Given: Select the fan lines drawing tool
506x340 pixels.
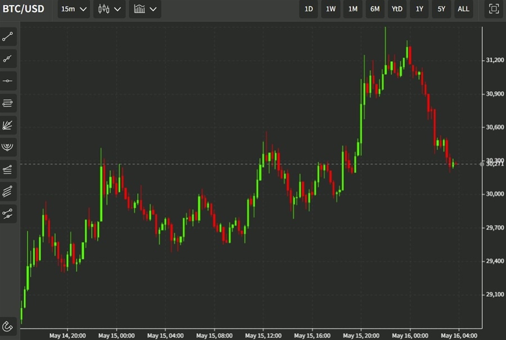Looking at the screenshot, I should pyautogui.click(x=8, y=125).
